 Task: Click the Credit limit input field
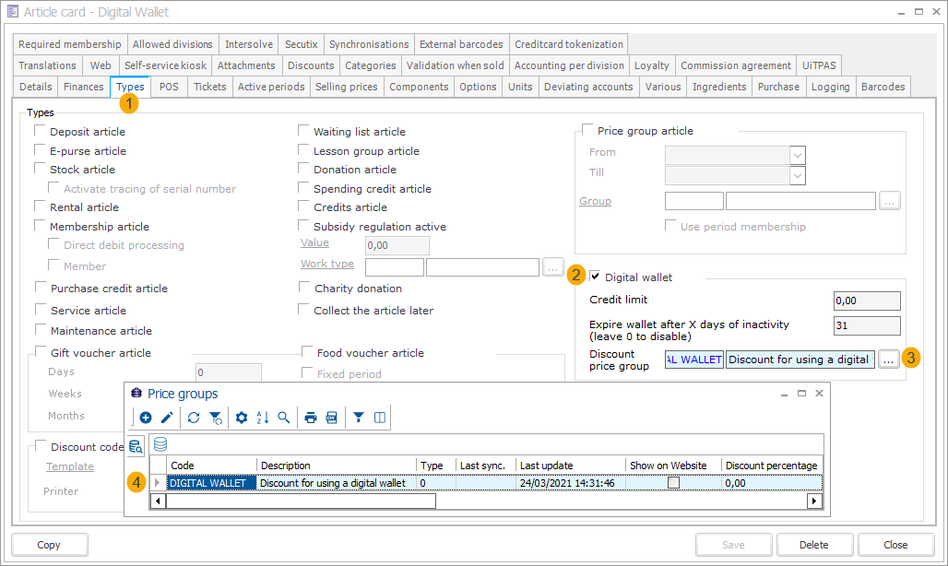point(866,301)
